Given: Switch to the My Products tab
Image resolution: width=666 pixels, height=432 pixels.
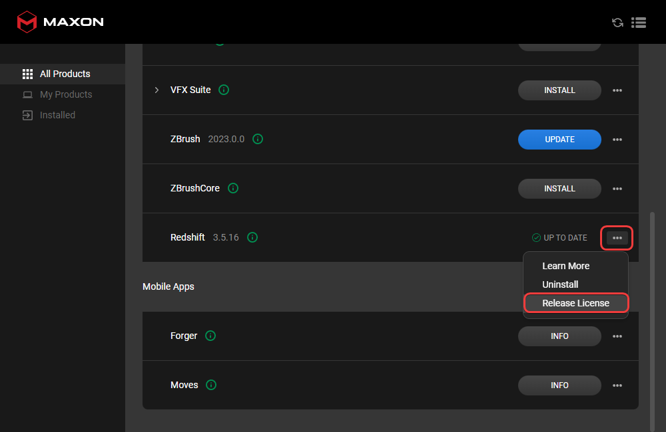Looking at the screenshot, I should (66, 94).
